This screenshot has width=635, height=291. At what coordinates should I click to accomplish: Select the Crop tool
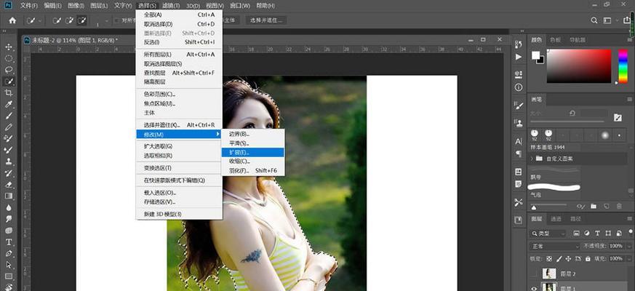pyautogui.click(x=8, y=93)
